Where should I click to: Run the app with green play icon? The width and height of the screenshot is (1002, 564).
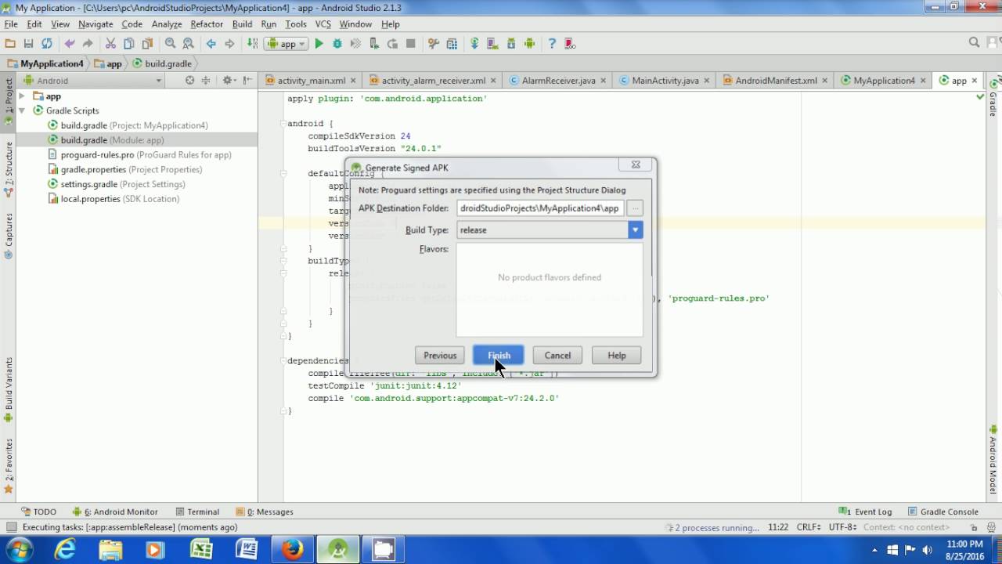click(319, 44)
